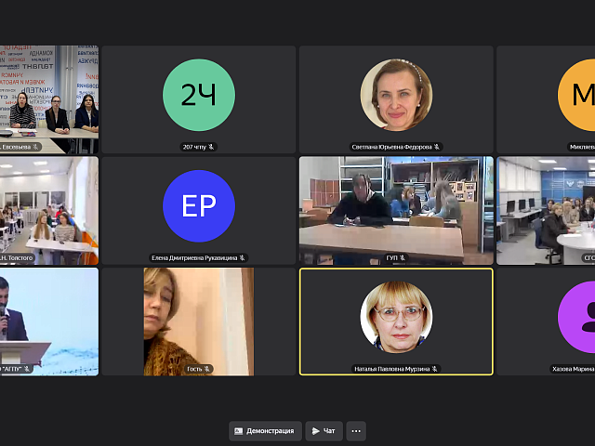
Task: Click the Демонстрация screen share button
Action: pos(266,431)
